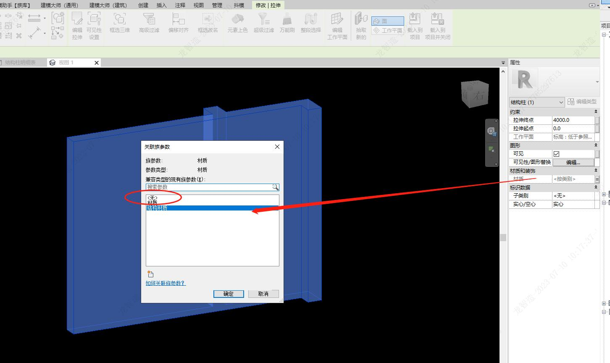Open the 如何关联族参数? help link

point(166,283)
